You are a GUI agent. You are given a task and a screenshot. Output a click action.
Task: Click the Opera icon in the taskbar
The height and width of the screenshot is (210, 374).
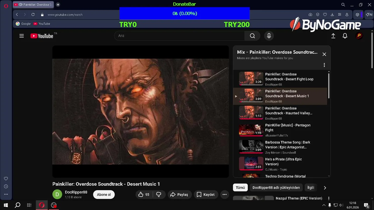pos(42,205)
